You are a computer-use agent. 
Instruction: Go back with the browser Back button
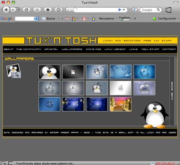[x=6, y=10]
